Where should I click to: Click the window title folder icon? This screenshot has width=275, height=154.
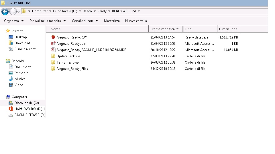click(3, 3)
